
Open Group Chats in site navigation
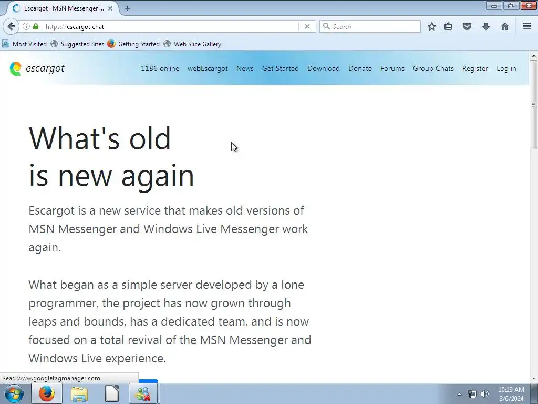pyautogui.click(x=433, y=68)
